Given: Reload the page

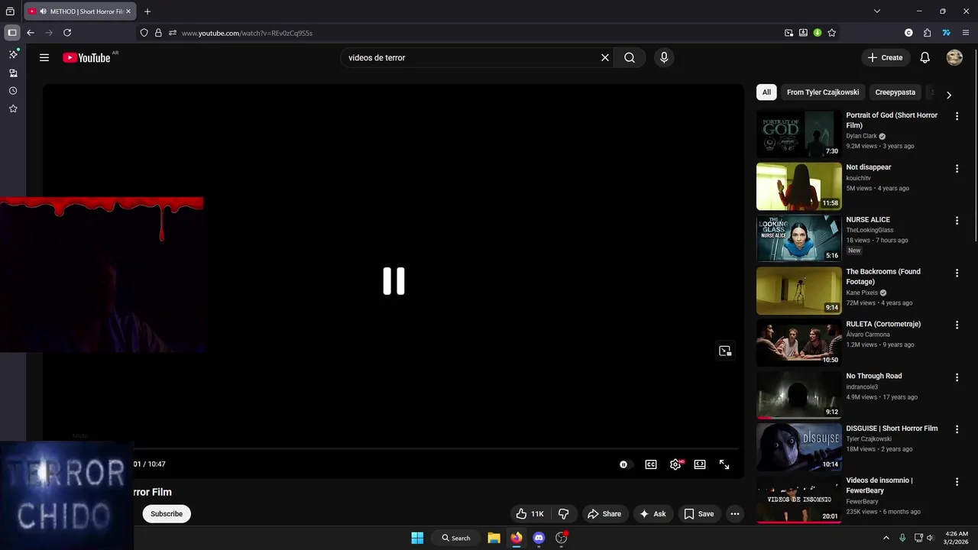Looking at the screenshot, I should [67, 33].
